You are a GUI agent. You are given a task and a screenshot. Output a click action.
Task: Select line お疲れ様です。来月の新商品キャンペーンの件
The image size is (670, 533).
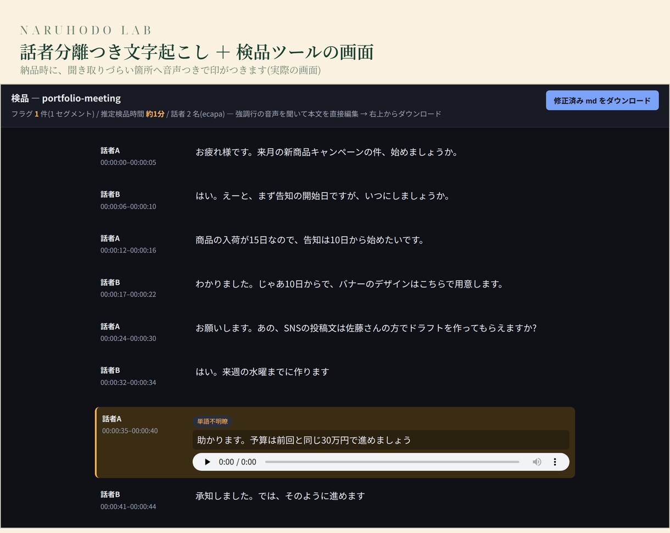tap(327, 152)
